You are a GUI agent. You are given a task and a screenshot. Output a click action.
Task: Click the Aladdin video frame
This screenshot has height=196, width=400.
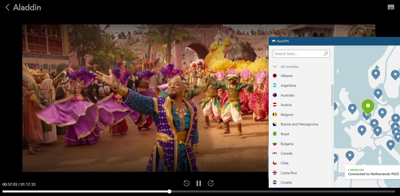point(145,98)
